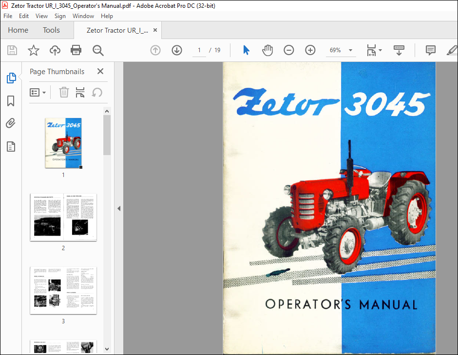Viewport: 458px width, 355px height.
Task: Zoom out with the minus button
Action: [x=288, y=50]
